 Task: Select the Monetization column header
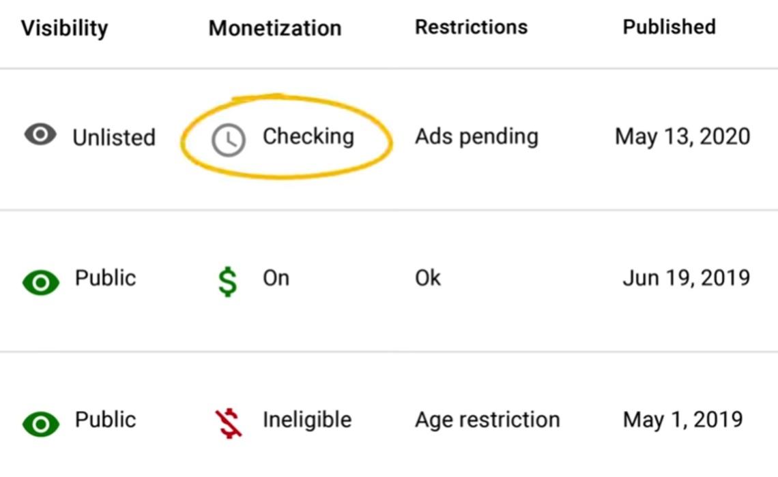click(274, 27)
